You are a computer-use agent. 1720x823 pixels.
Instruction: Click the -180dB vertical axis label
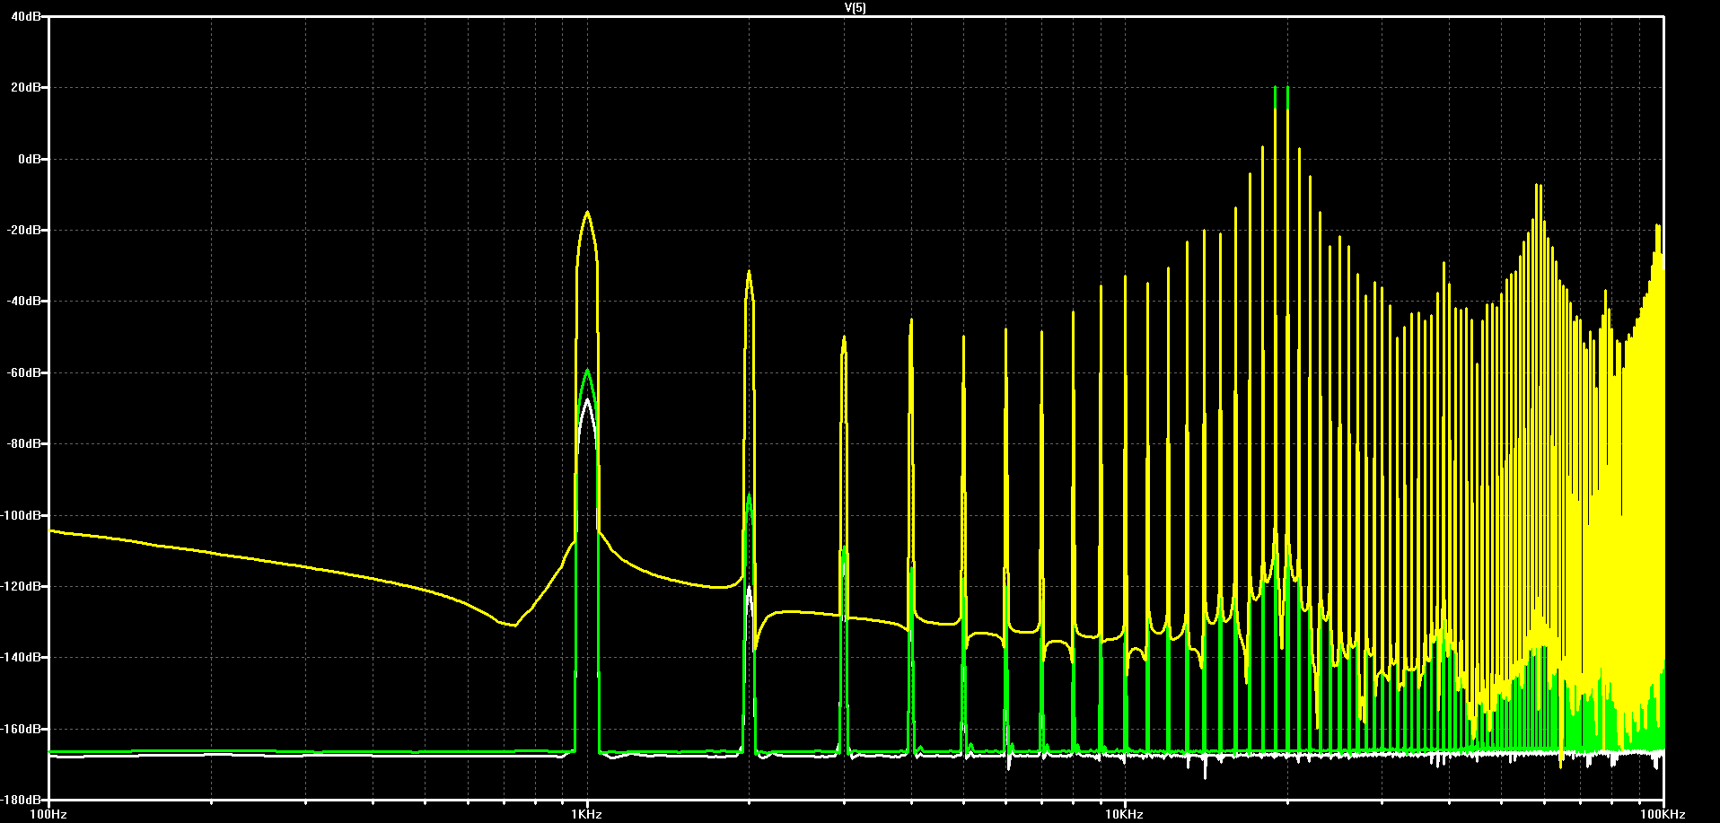pos(21,800)
